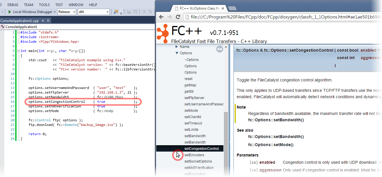382x177 pixels.
Task: Collapse the Options tree node
Action: [177, 53]
